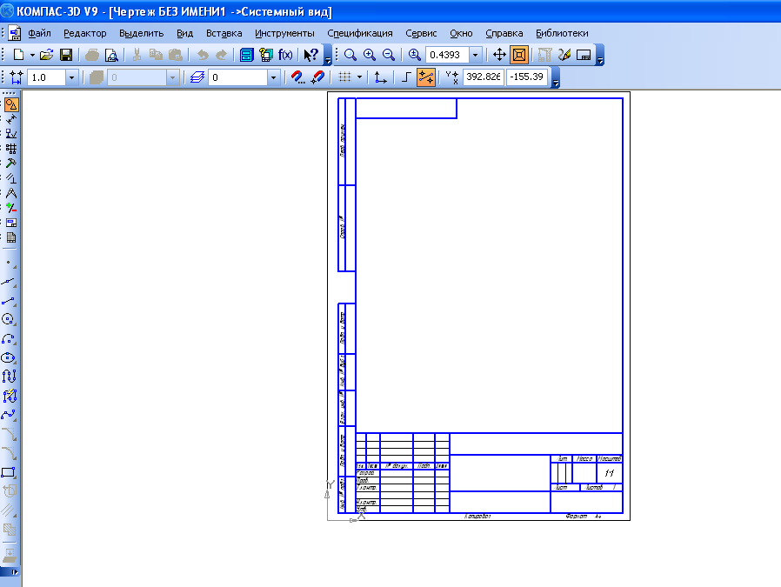The width and height of the screenshot is (781, 587).
Task: Open the Редактор menu
Action: click(85, 33)
